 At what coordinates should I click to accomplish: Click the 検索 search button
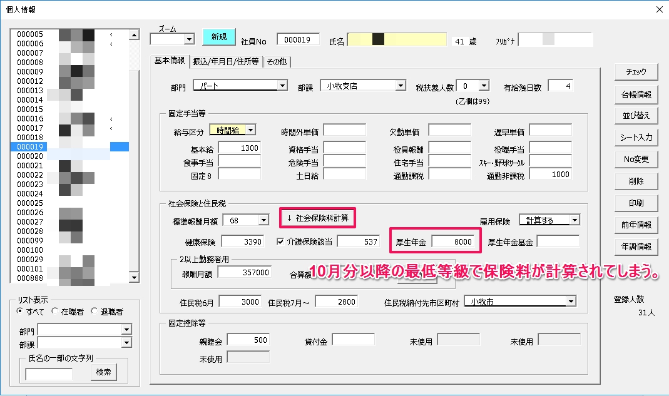(x=103, y=372)
